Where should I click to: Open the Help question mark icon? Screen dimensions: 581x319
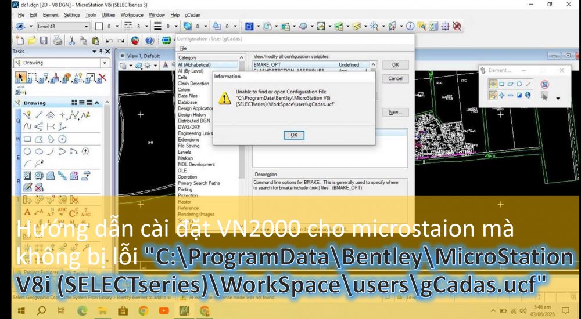coord(149,41)
